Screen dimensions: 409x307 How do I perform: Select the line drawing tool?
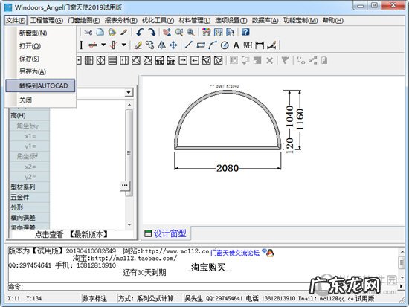coord(189,45)
